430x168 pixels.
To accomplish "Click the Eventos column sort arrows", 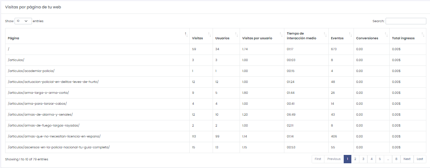I will click(x=350, y=34).
